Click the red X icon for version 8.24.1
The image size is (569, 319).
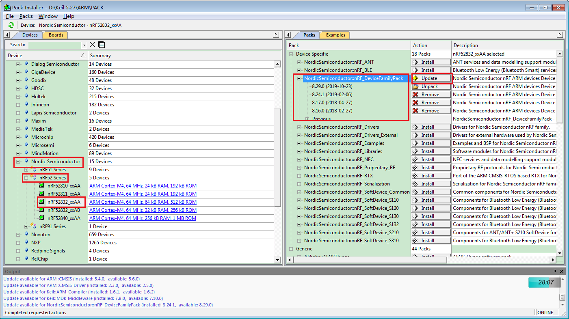click(415, 95)
